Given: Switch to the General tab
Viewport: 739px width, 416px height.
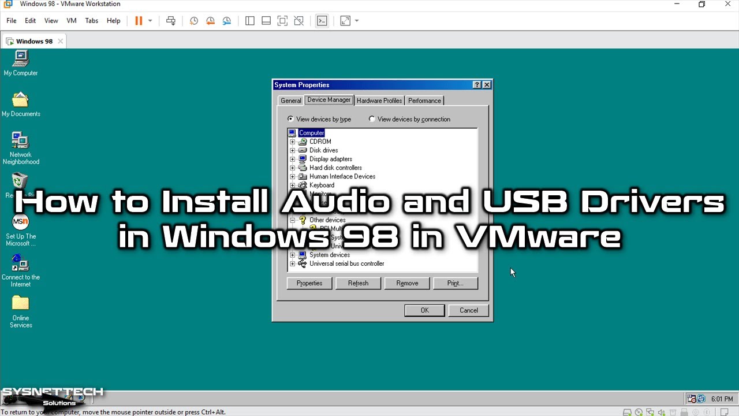Looking at the screenshot, I should pos(291,101).
